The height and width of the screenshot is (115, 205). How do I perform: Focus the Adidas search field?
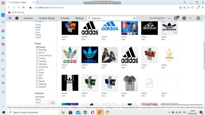[112, 18]
